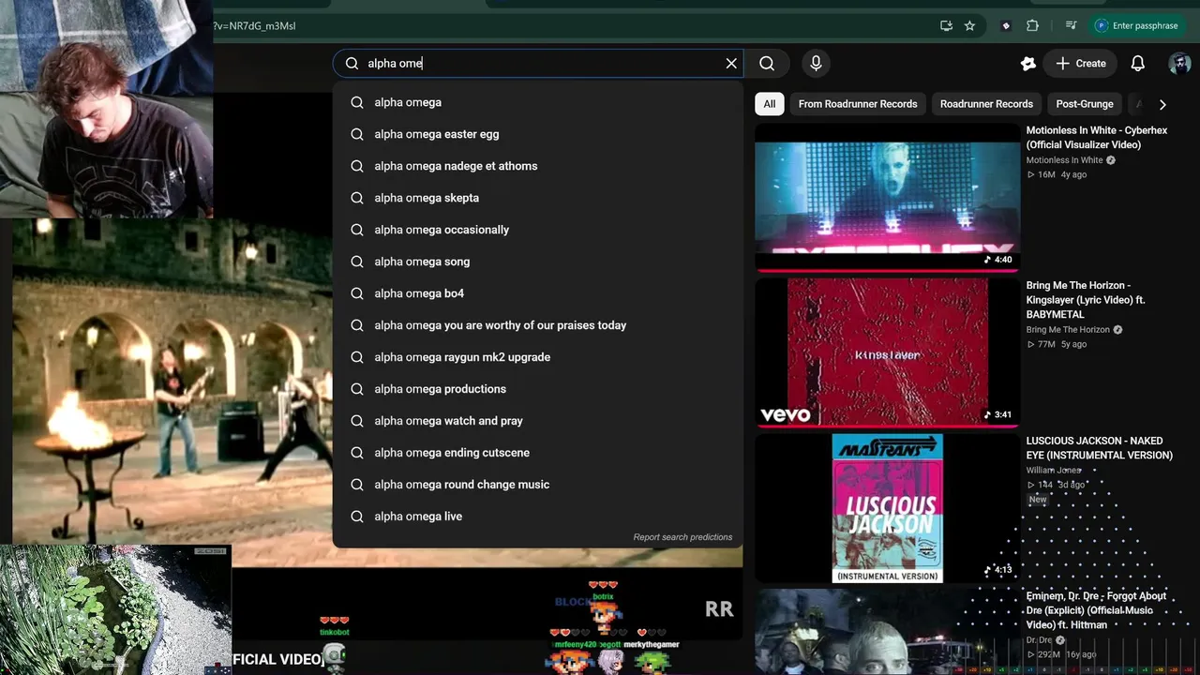
Task: Open the account avatar menu
Action: tap(1179, 64)
